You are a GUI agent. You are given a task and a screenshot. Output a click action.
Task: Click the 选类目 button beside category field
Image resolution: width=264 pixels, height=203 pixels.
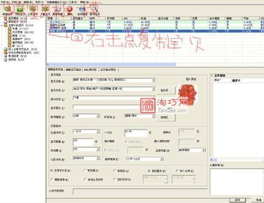(164, 90)
